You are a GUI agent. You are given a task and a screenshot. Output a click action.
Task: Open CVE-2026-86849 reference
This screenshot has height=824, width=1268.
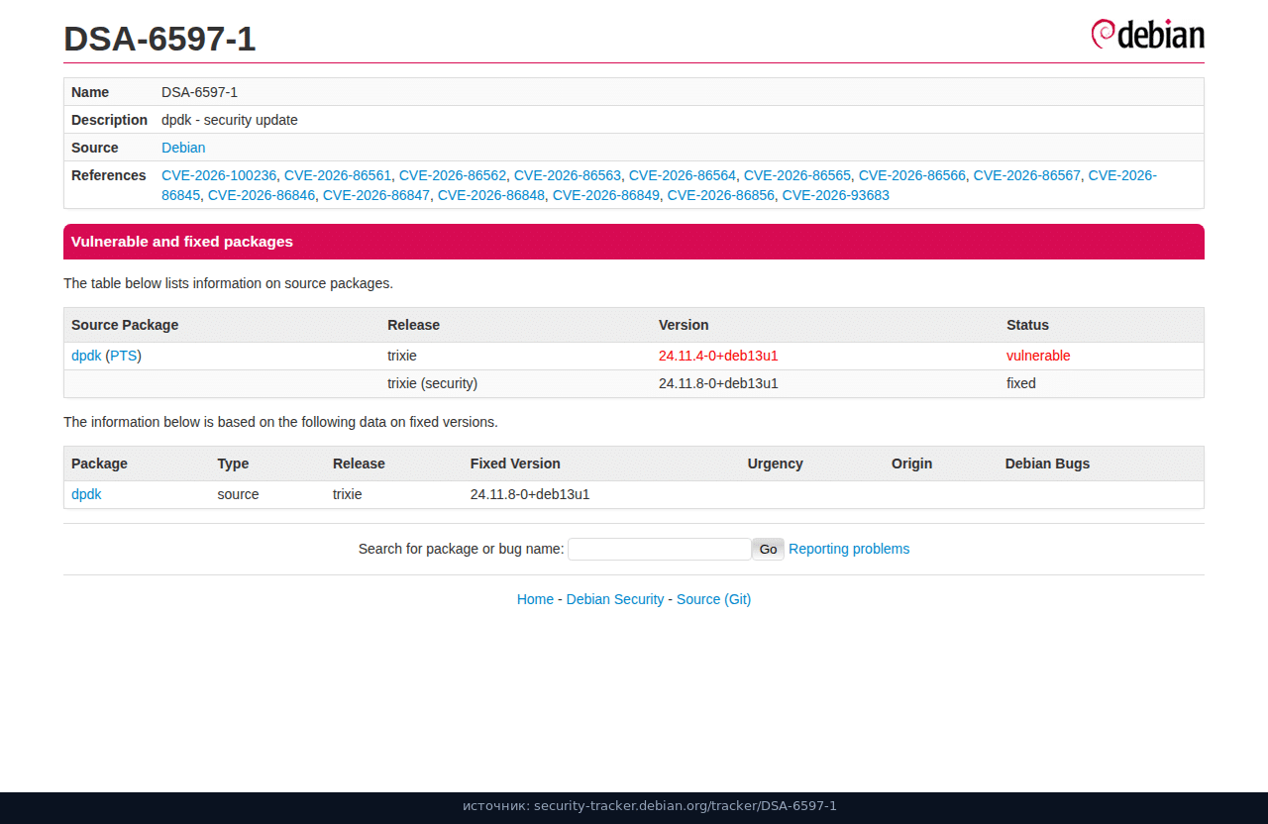(x=606, y=195)
